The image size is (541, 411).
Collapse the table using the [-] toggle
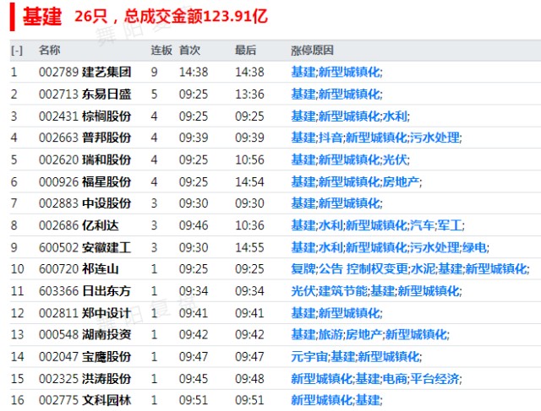(17, 51)
